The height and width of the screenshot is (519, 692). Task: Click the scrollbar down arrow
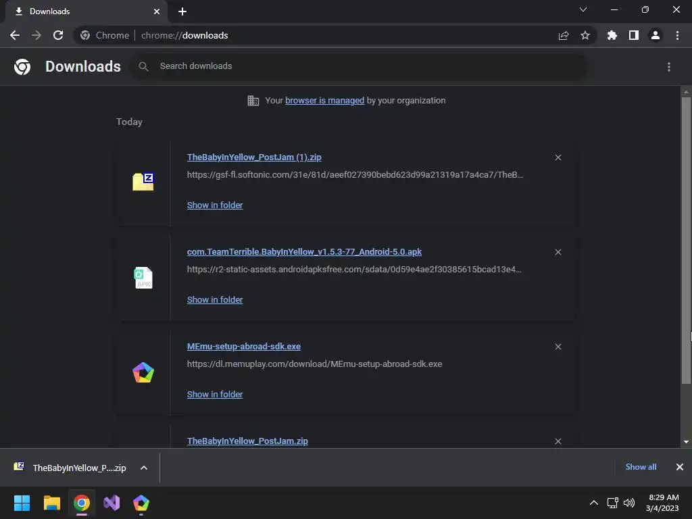point(686,442)
